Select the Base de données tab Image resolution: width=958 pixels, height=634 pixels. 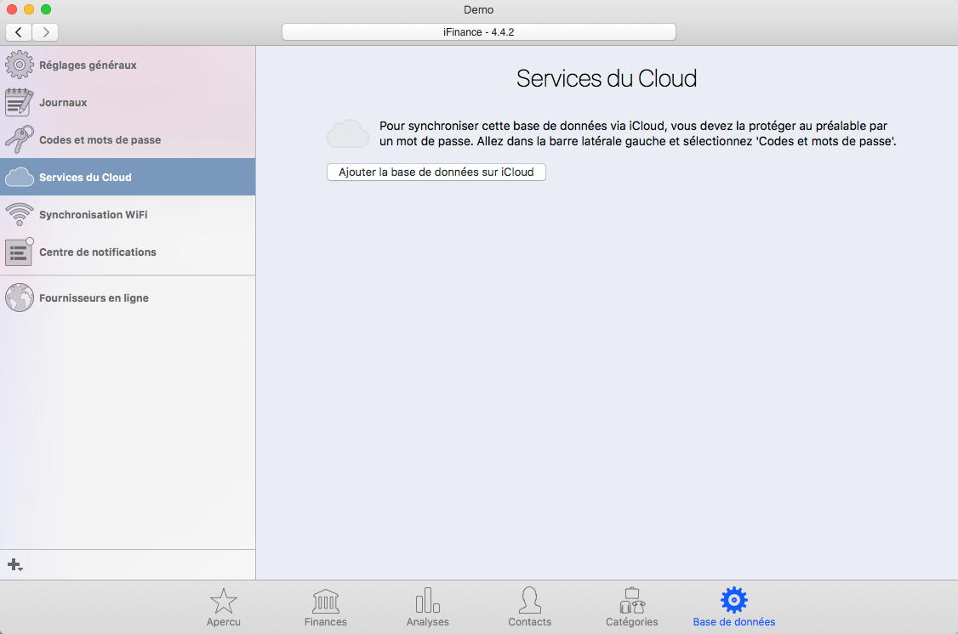[733, 608]
